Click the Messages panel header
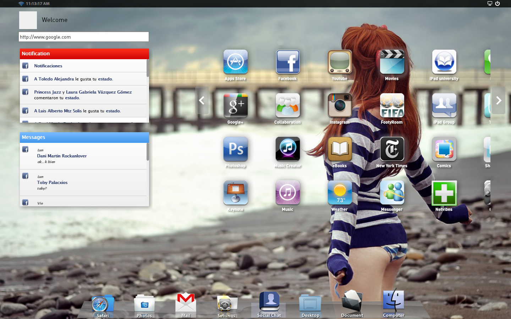 tap(84, 138)
